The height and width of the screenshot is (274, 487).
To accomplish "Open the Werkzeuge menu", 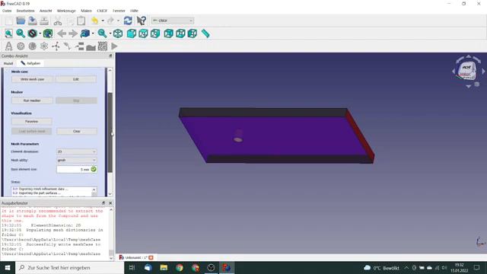I will (66, 11).
